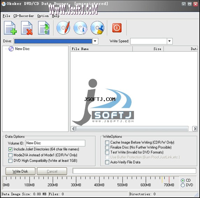Click the Write Disk button
Screen dimensions: 200x198
coord(20,171)
